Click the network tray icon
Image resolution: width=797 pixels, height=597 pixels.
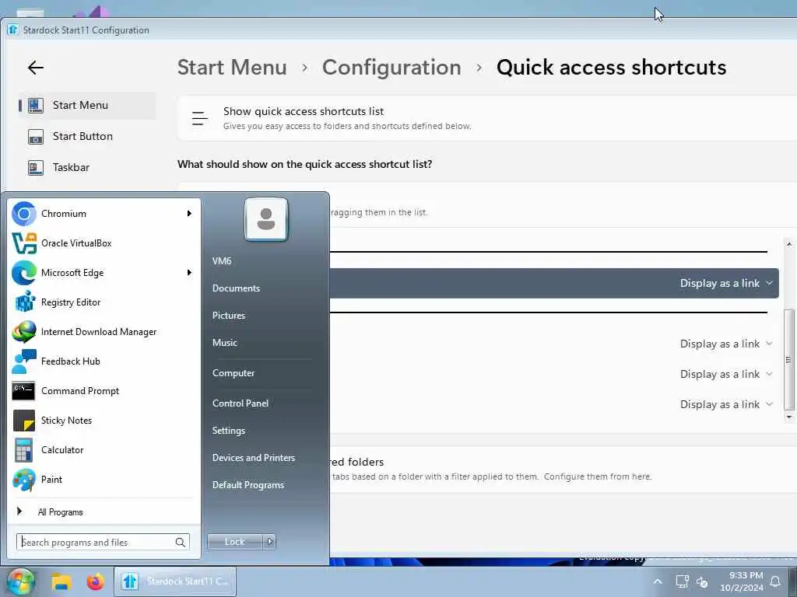[682, 581]
